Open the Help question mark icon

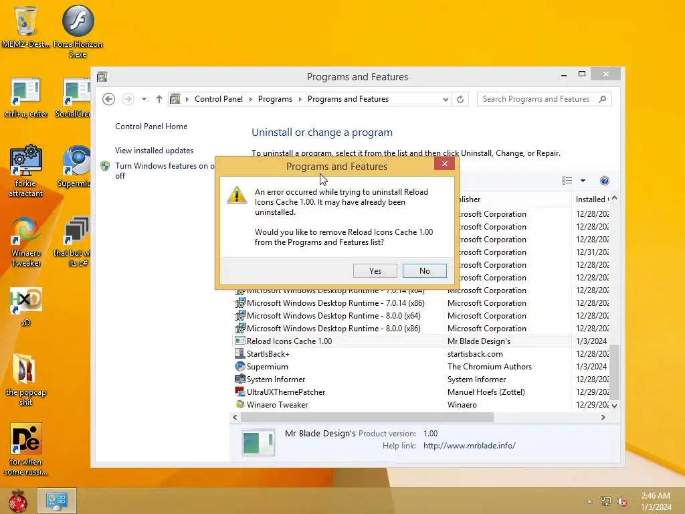click(x=605, y=181)
